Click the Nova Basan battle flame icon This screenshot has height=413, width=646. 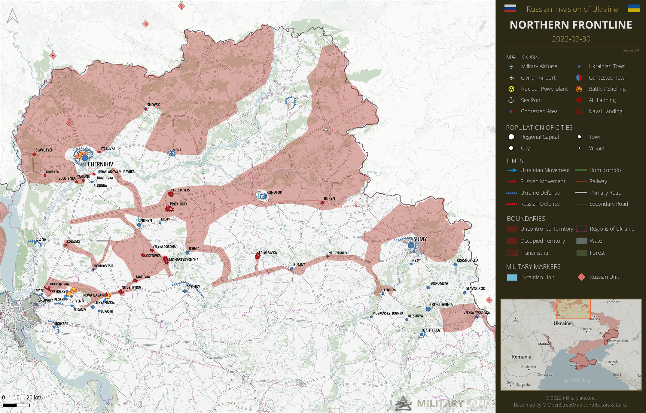point(107,295)
